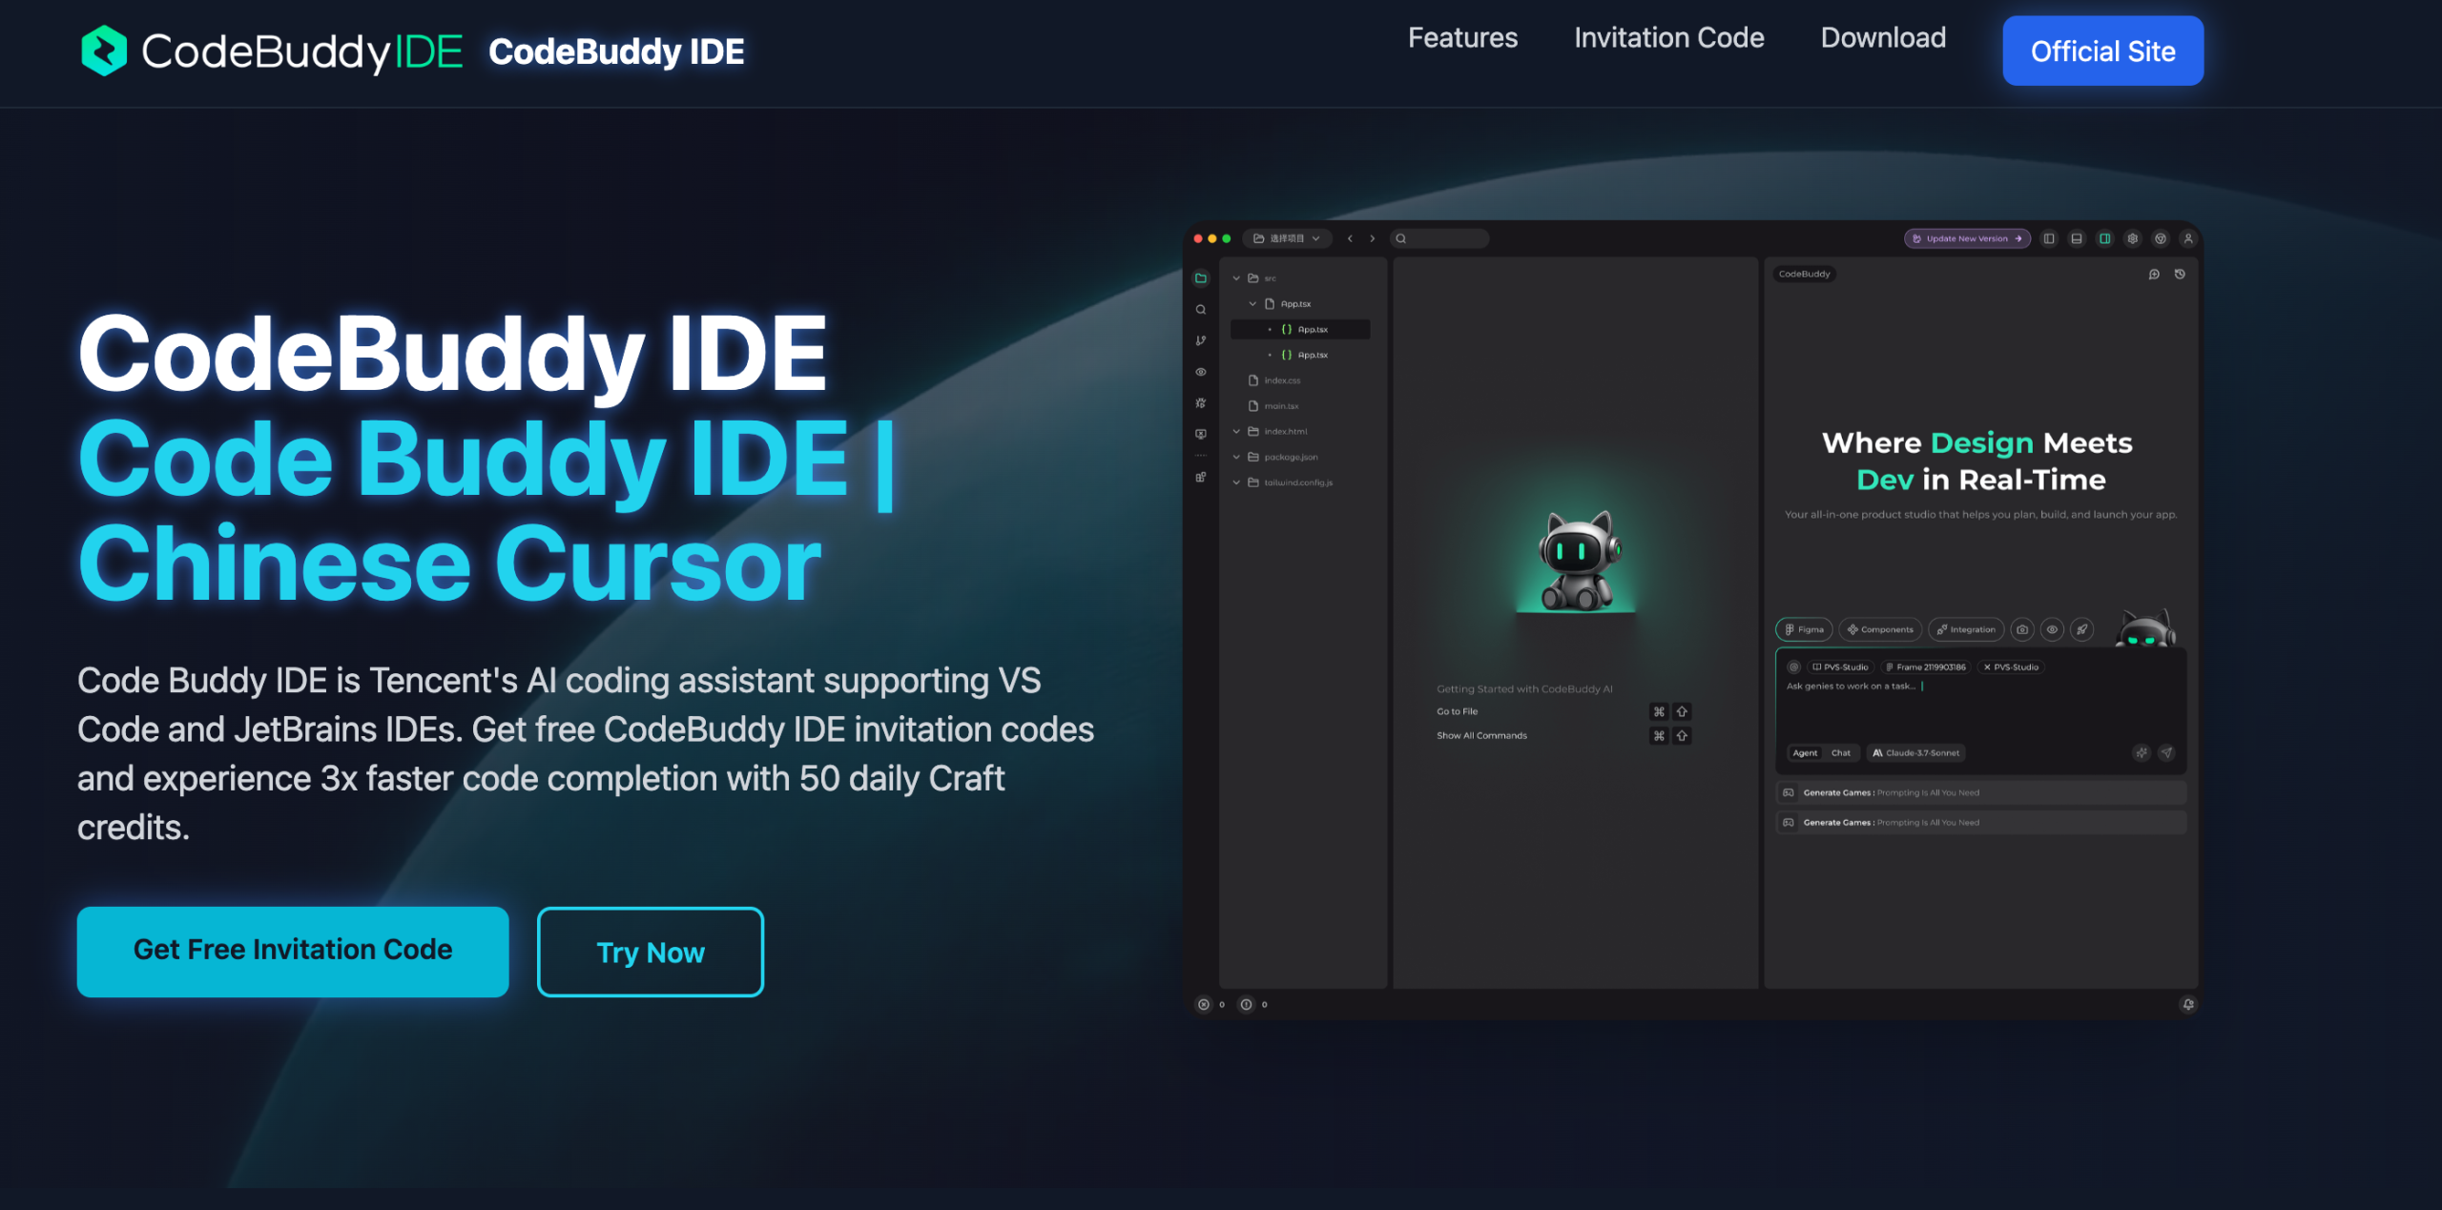
Task: Select the highlighted App.tsx child file
Action: (x=1300, y=329)
